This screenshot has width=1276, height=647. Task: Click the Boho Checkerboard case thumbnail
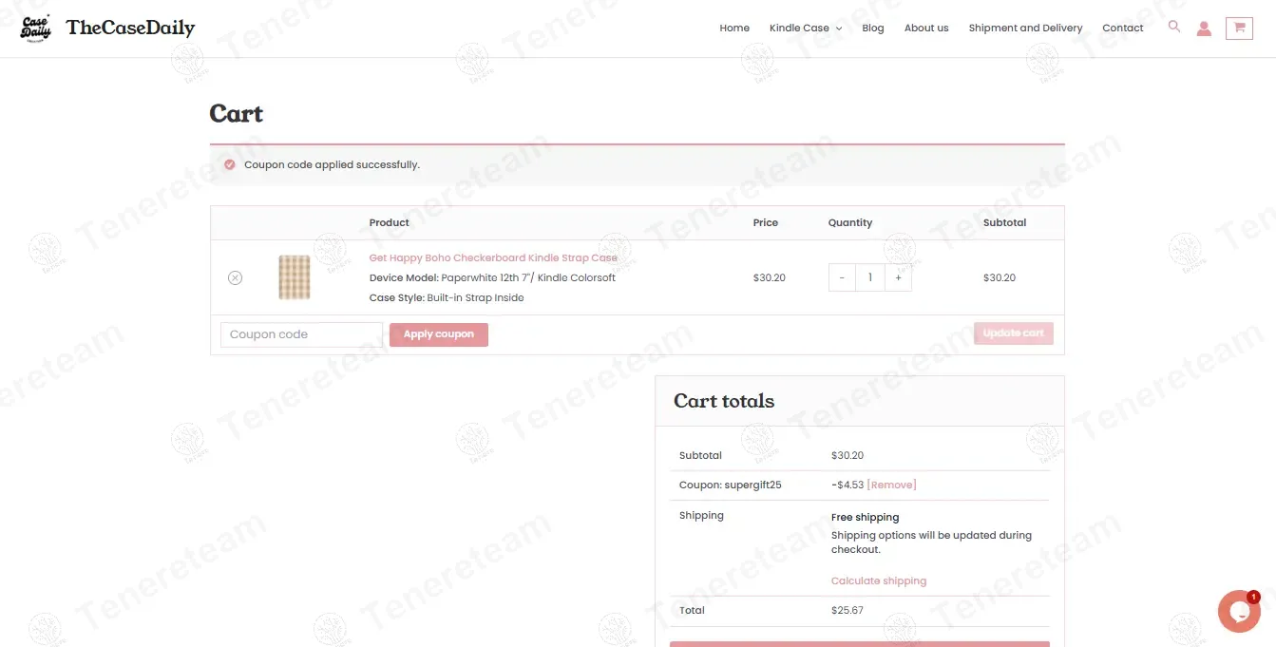294,277
